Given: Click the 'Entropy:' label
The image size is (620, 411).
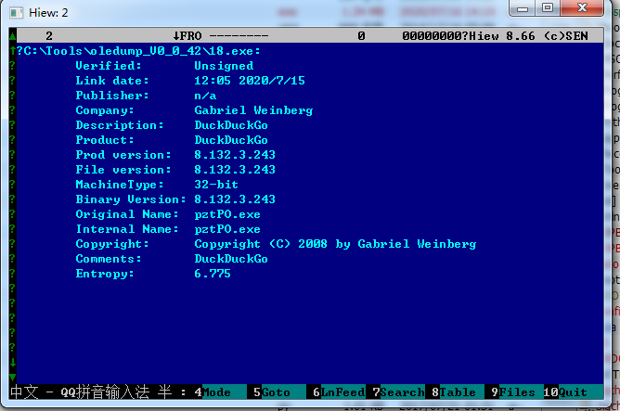Looking at the screenshot, I should click(105, 274).
